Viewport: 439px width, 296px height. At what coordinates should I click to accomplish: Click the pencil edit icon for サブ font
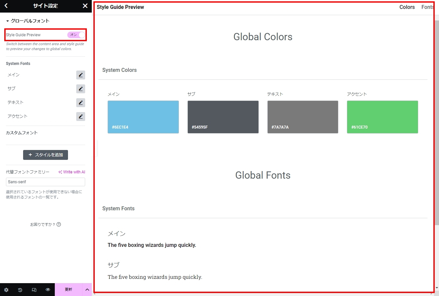tap(81, 89)
